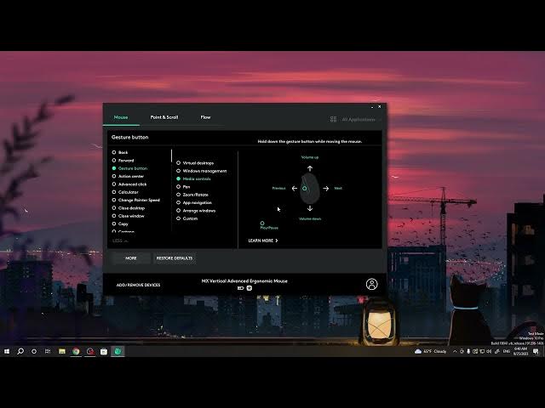545x408 pixels.
Task: Click the Previous label
Action: coord(278,189)
